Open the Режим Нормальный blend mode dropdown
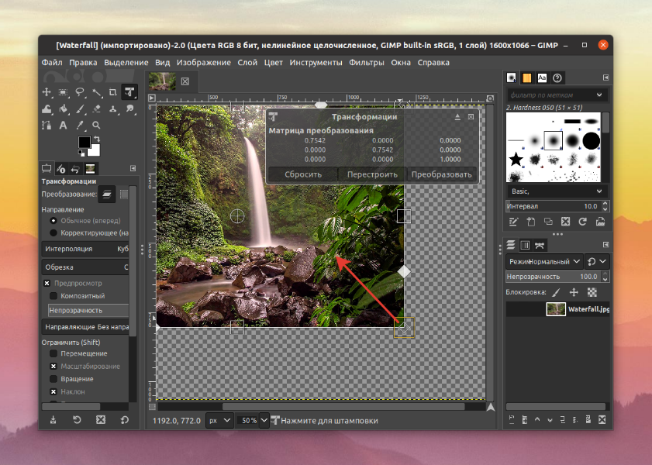This screenshot has height=465, width=652. [544, 261]
